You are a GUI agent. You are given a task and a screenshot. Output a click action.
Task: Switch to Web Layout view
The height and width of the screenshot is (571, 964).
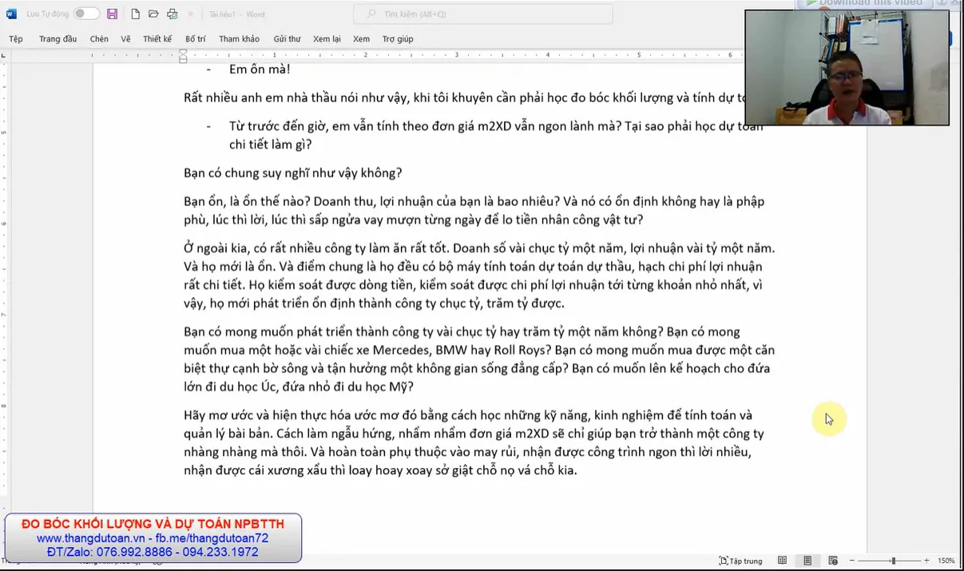click(833, 561)
